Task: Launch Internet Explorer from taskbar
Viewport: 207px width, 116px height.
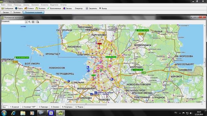Action: tap(14, 113)
